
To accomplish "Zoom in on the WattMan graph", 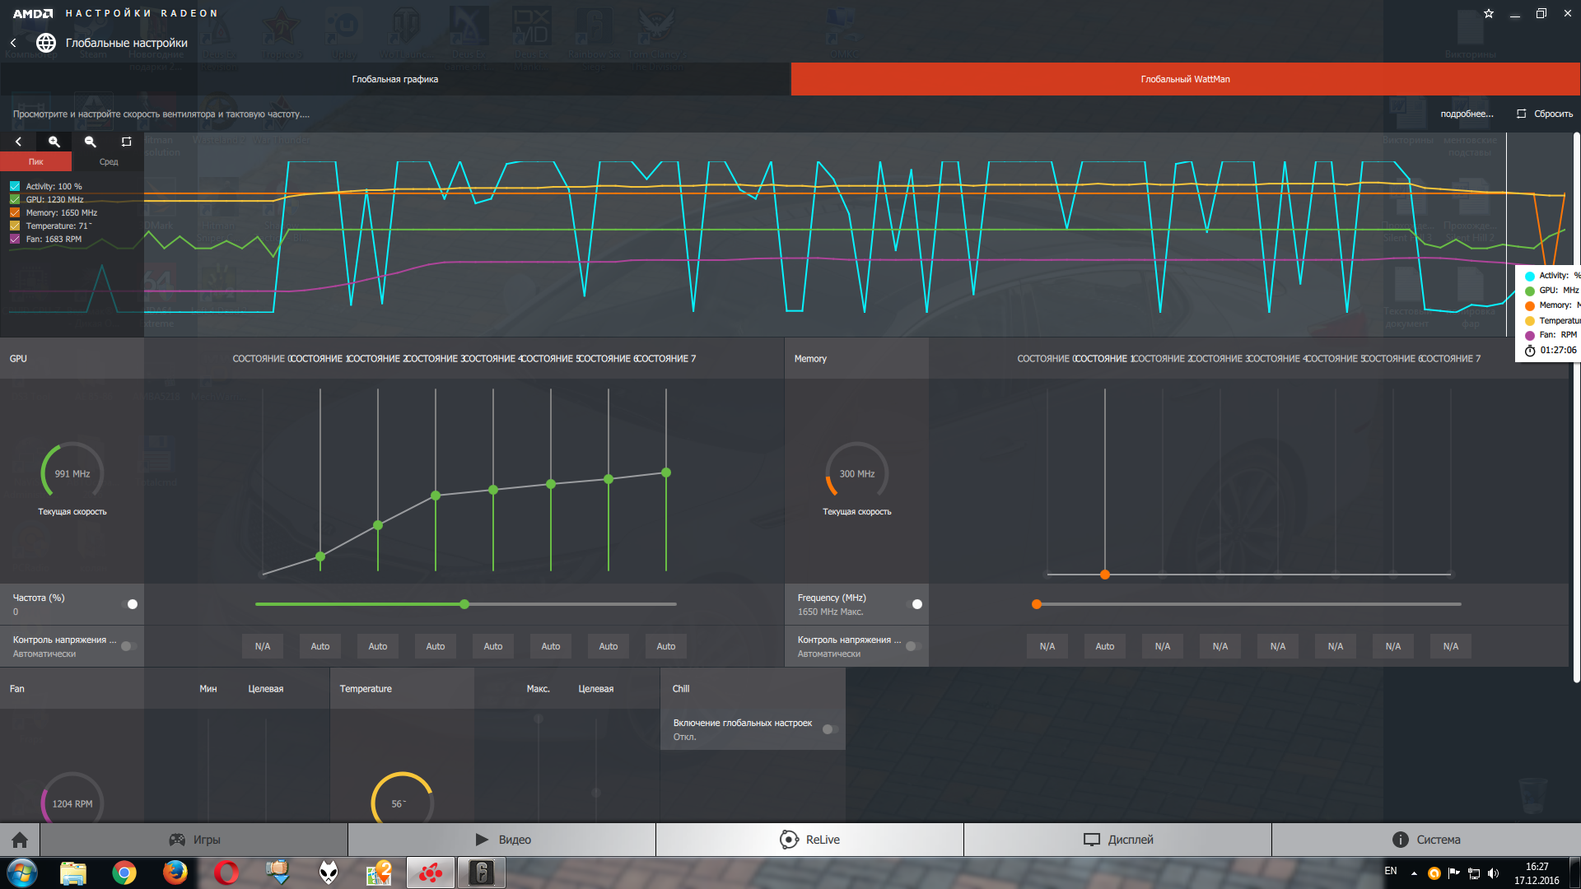I will (x=54, y=142).
